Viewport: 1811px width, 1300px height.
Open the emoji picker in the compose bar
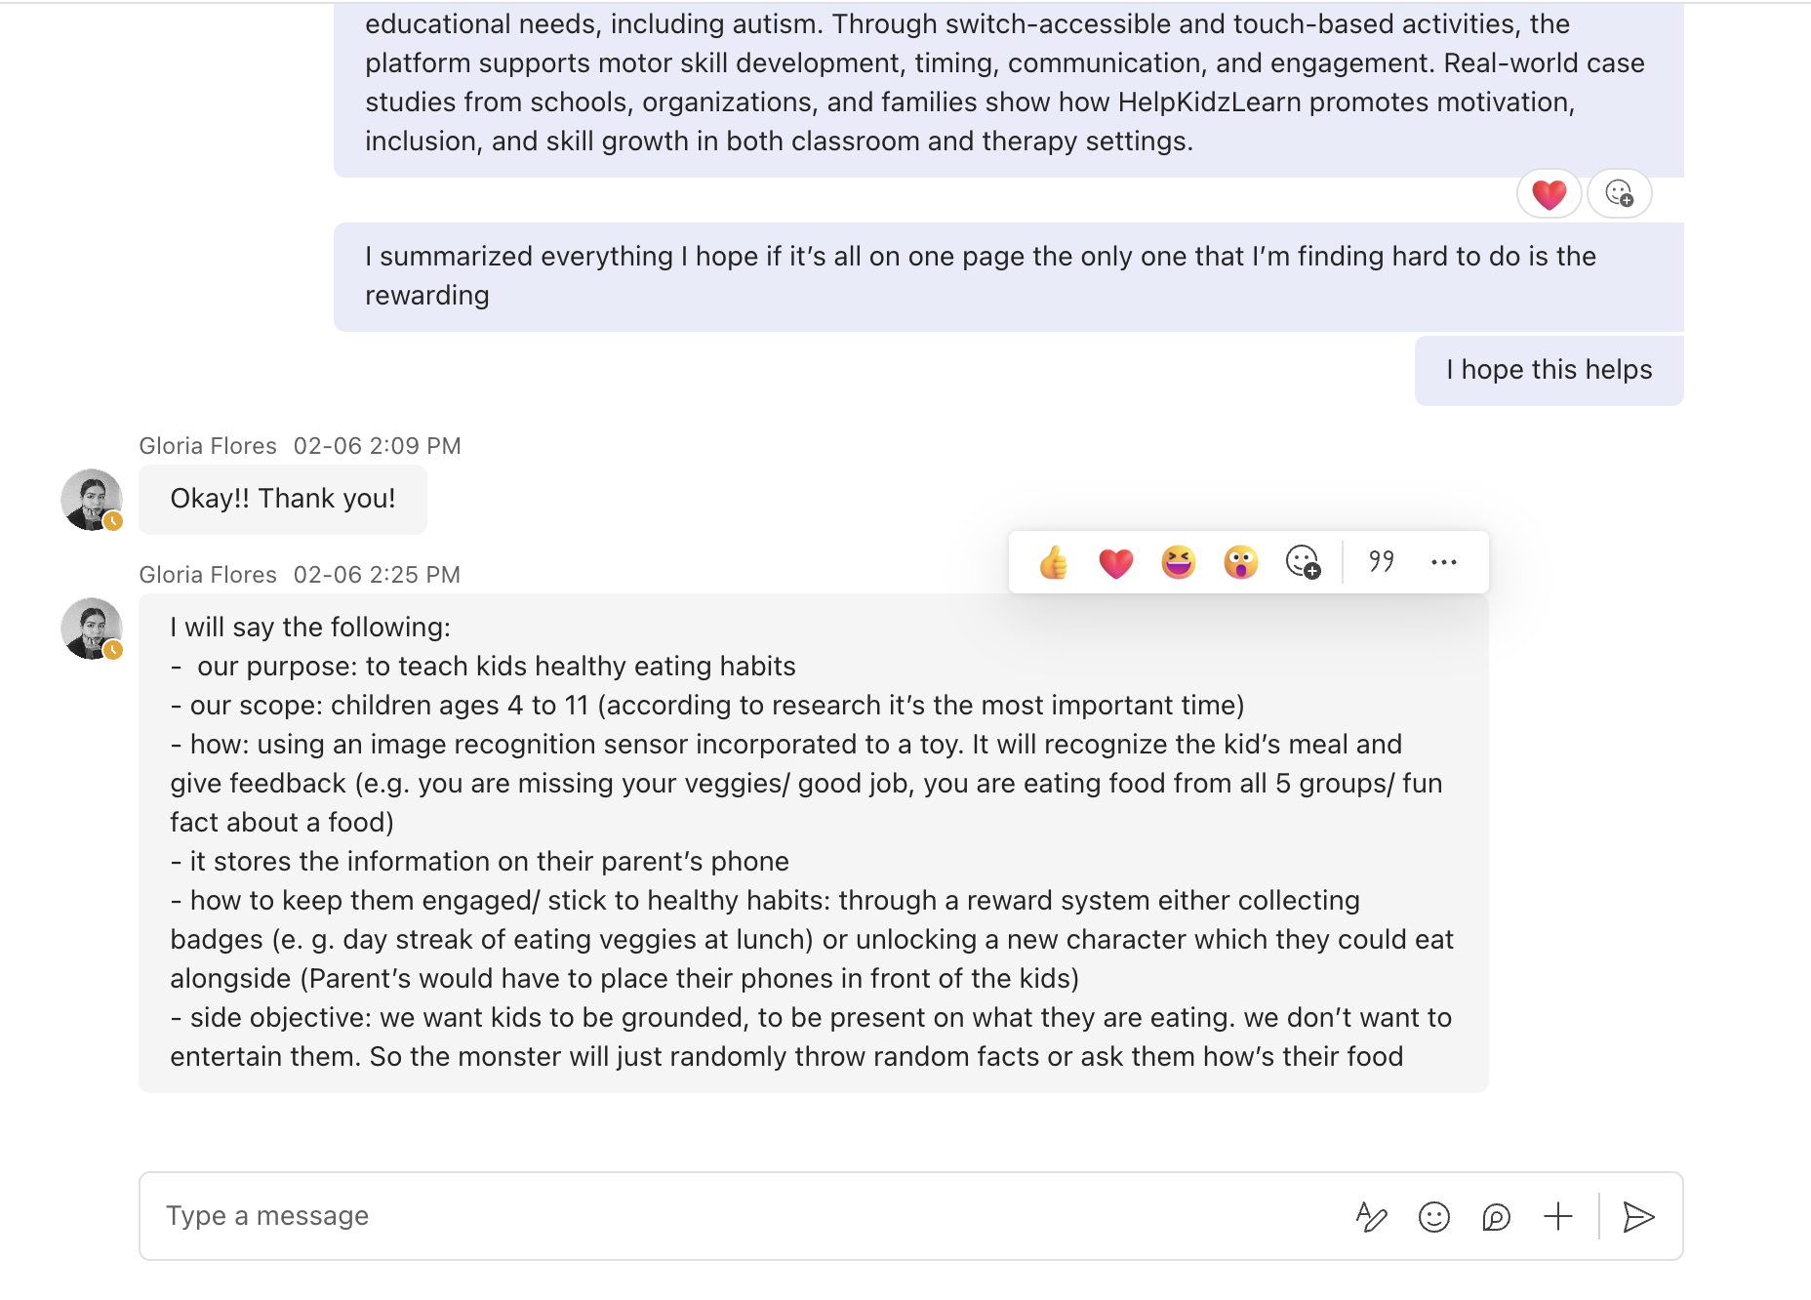[x=1434, y=1216]
